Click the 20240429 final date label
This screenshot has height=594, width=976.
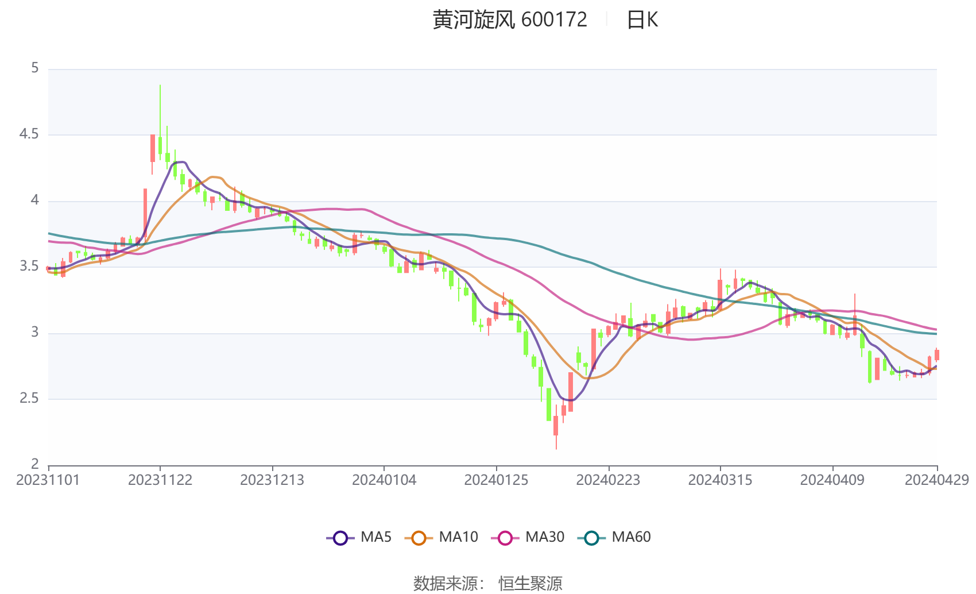936,480
